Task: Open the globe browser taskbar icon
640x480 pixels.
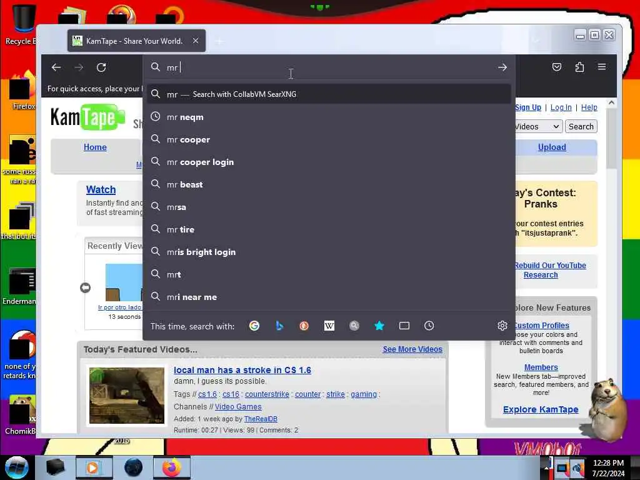Action: click(134, 467)
